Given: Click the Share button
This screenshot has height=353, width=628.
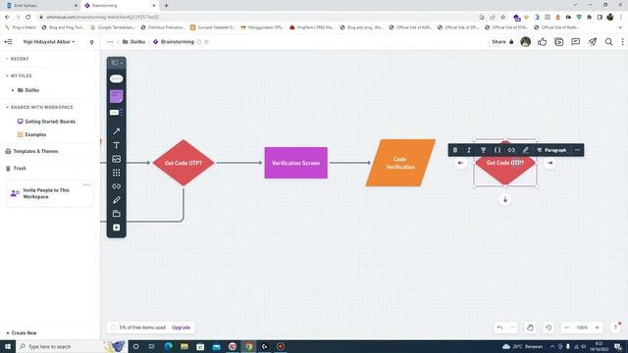Looking at the screenshot, I should (x=502, y=41).
